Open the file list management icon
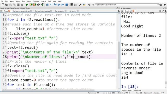 pyautogui.click(x=18, y=5)
